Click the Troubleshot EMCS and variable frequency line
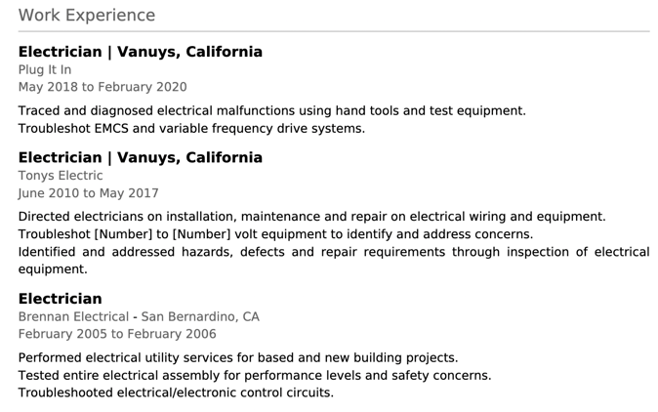Image resolution: width=658 pixels, height=412 pixels. (191, 128)
